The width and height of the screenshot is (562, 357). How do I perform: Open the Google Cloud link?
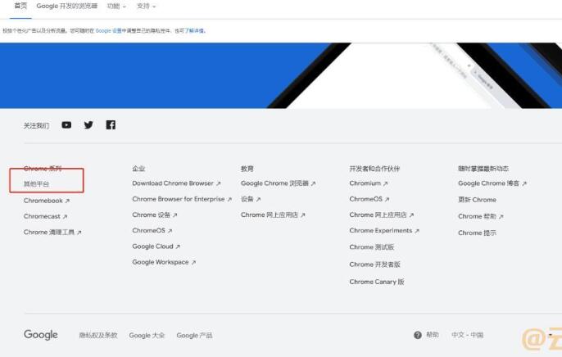156,246
